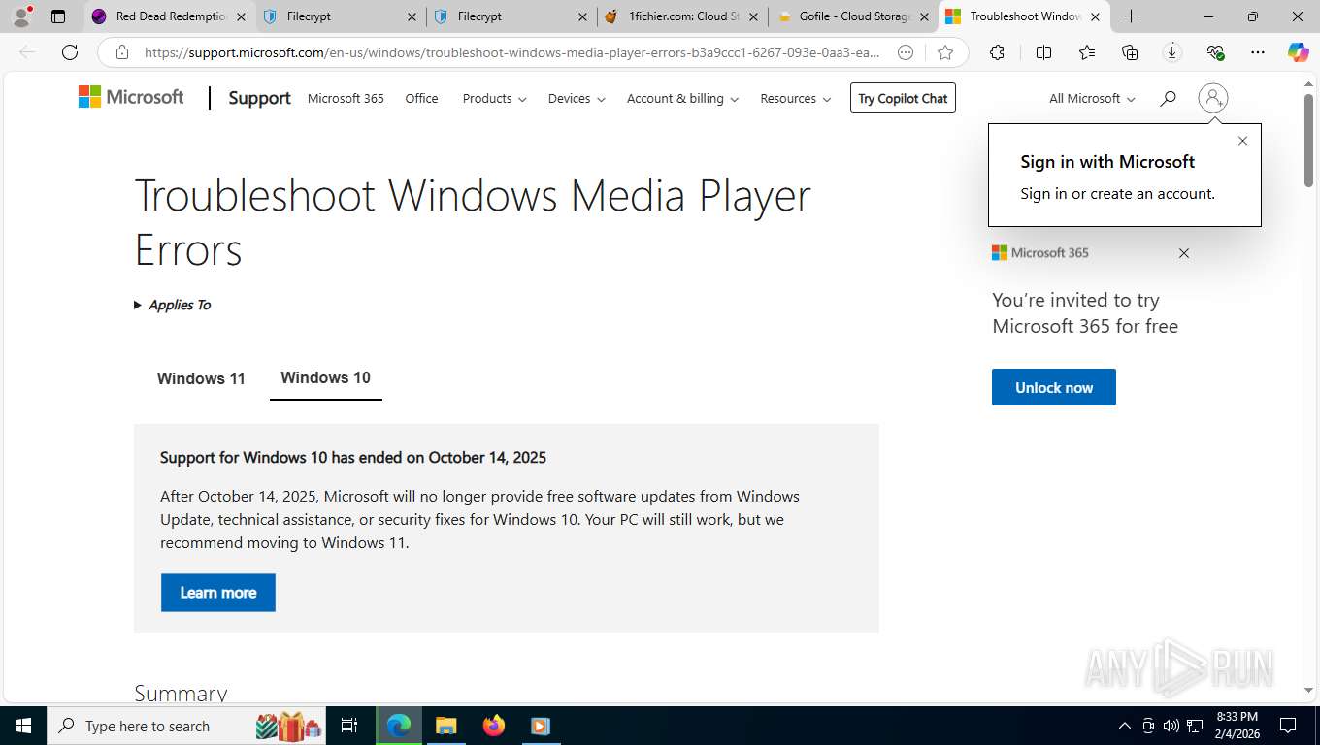Image resolution: width=1320 pixels, height=745 pixels.
Task: Close the Red Dead Redemption tab
Action: pyautogui.click(x=241, y=16)
